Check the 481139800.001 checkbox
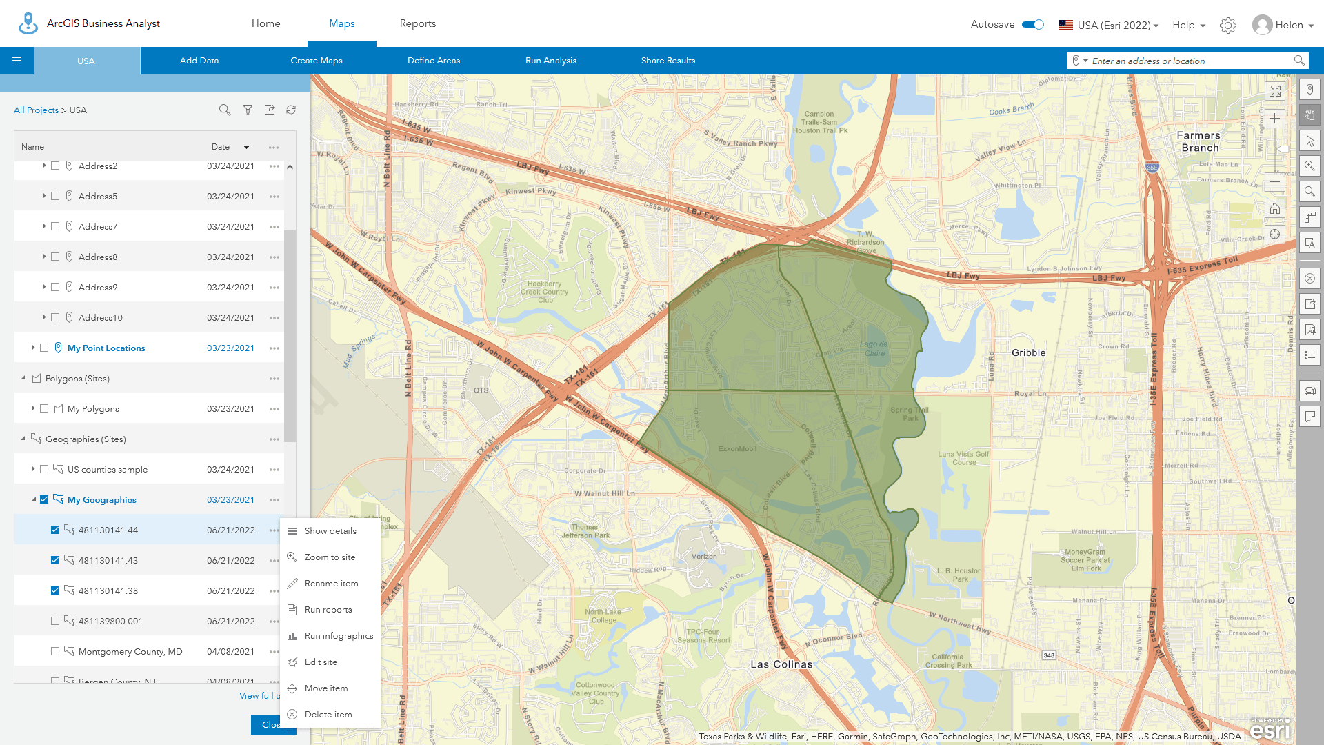Viewport: 1324px width, 745px height. [54, 621]
